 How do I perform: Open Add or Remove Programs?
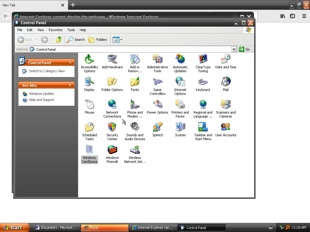click(x=135, y=63)
